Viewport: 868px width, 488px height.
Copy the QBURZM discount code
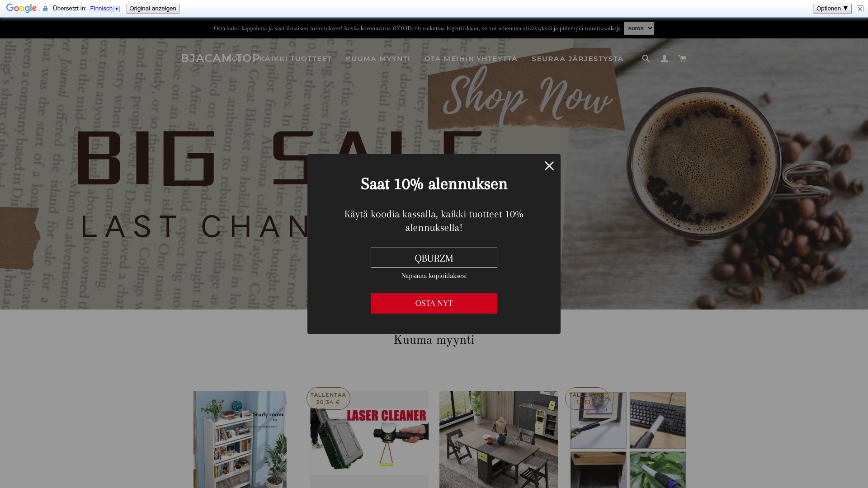pos(434,258)
